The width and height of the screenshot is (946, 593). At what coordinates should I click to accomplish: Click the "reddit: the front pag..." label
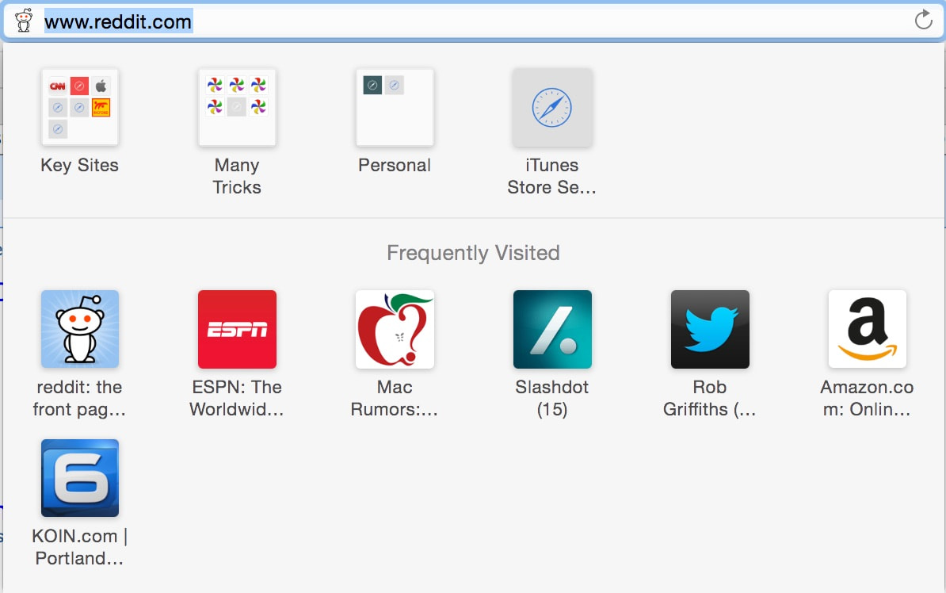pos(80,398)
